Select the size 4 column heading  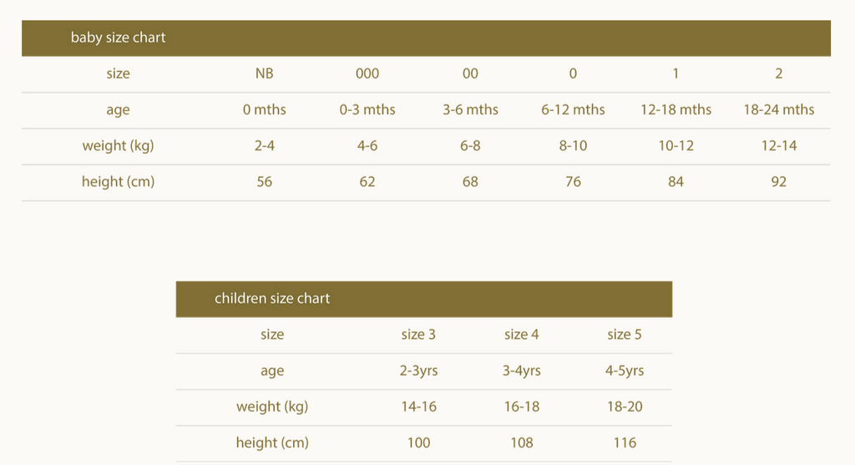pyautogui.click(x=521, y=334)
